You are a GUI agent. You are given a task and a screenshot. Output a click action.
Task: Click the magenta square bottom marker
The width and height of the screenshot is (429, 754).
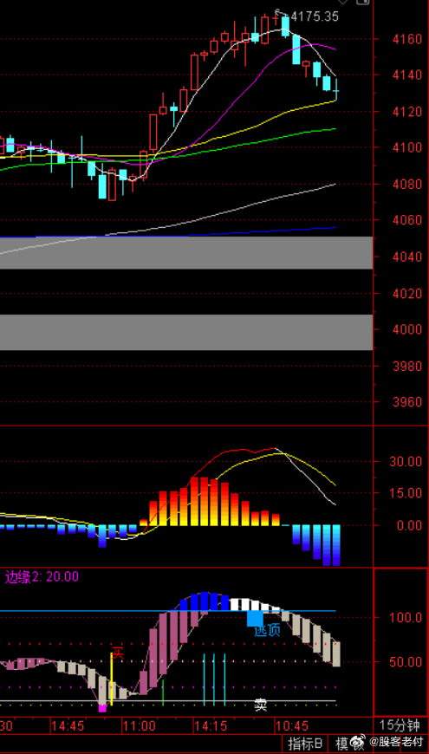tap(102, 708)
